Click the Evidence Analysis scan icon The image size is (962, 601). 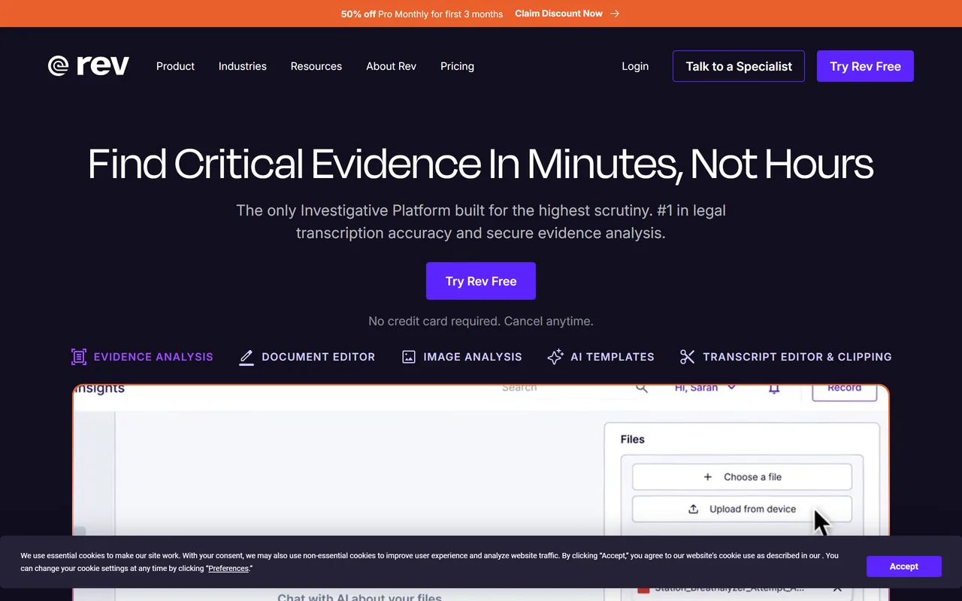click(79, 357)
